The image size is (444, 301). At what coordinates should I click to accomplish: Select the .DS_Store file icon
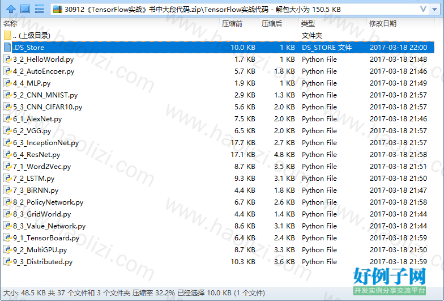(7, 48)
